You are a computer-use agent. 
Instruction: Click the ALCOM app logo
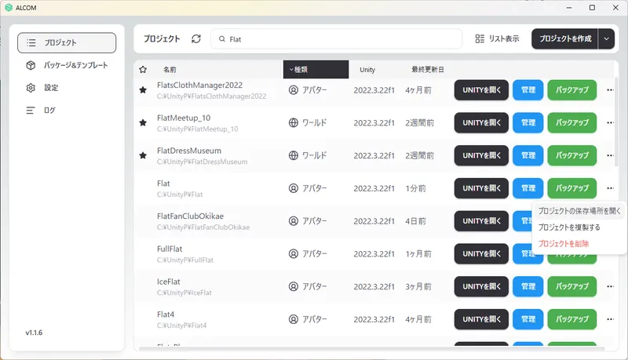[9, 8]
